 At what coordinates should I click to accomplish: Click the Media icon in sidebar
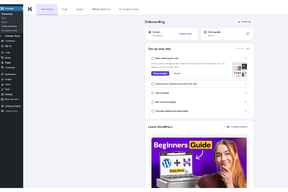[2, 58]
